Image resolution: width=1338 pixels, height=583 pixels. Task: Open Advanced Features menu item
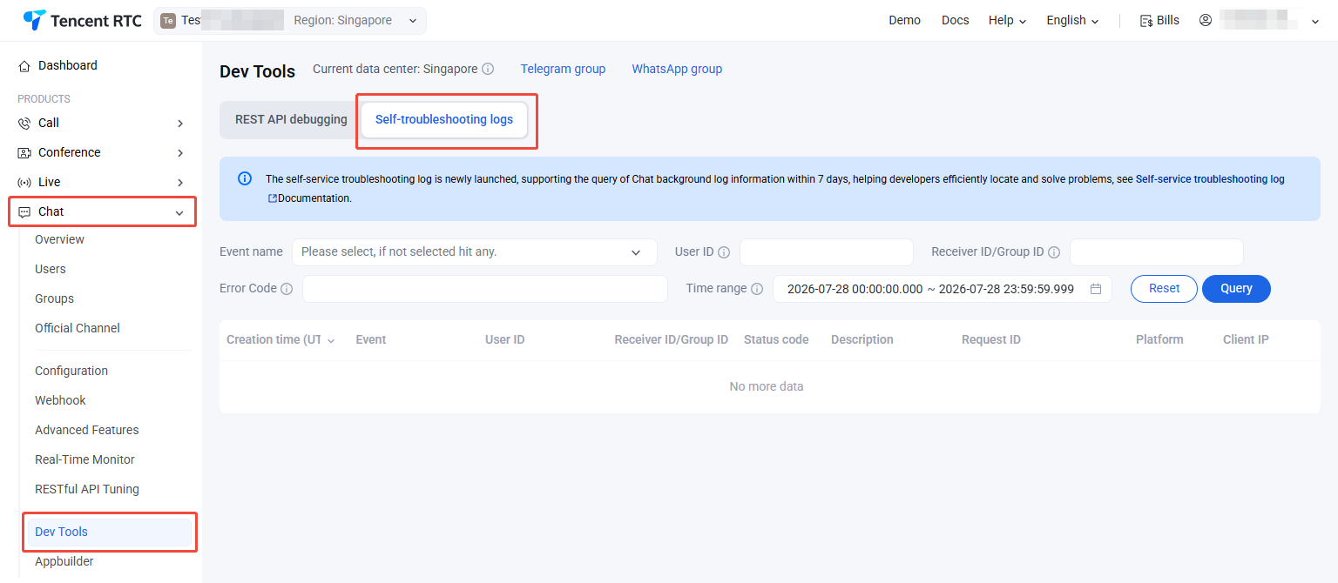pos(87,430)
